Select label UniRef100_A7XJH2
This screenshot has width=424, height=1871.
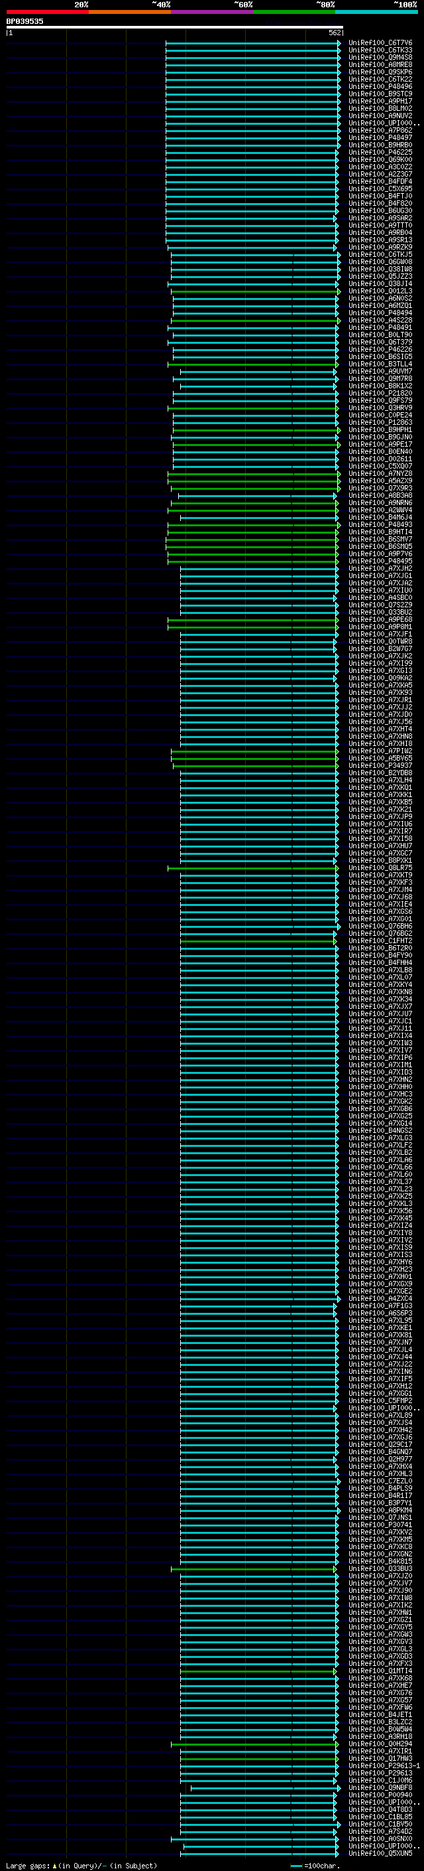coord(380,569)
